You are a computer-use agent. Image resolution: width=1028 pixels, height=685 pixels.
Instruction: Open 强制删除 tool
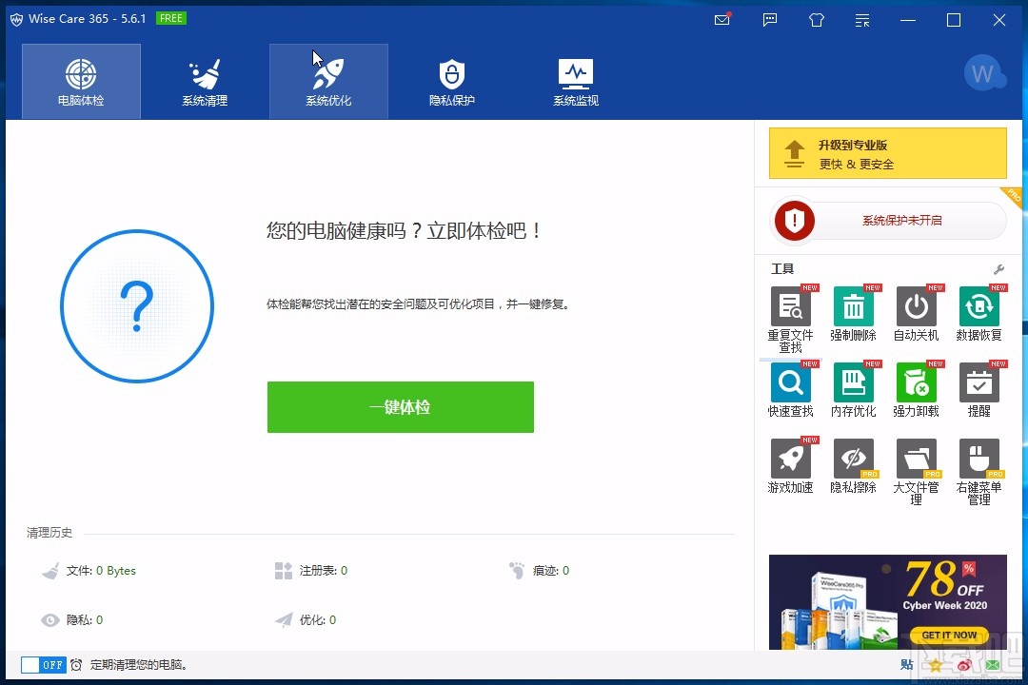pos(853,314)
